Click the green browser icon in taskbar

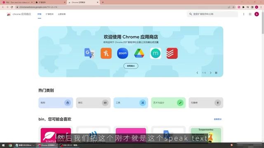coord(10,145)
